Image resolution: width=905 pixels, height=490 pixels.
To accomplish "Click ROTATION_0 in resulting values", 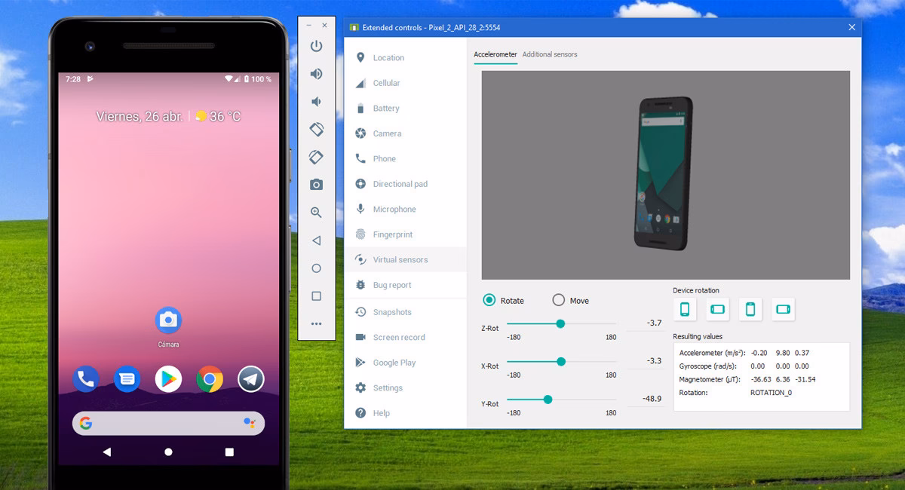I will pos(771,393).
